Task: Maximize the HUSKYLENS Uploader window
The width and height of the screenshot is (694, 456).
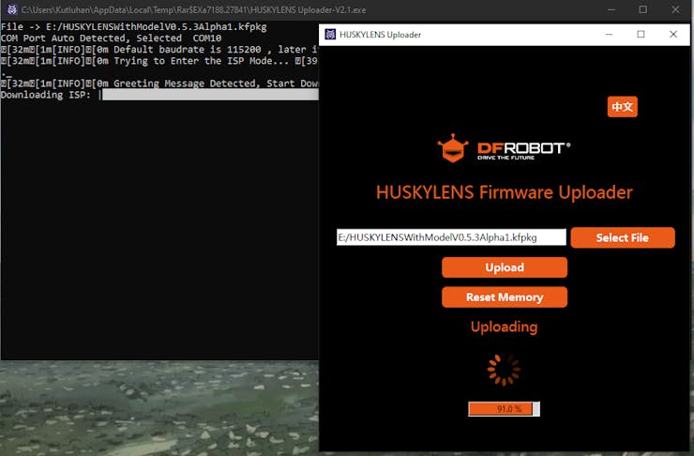Action: click(641, 34)
